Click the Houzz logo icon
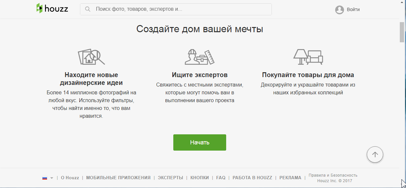Screen dimensions: 406x188 tap(39, 8)
